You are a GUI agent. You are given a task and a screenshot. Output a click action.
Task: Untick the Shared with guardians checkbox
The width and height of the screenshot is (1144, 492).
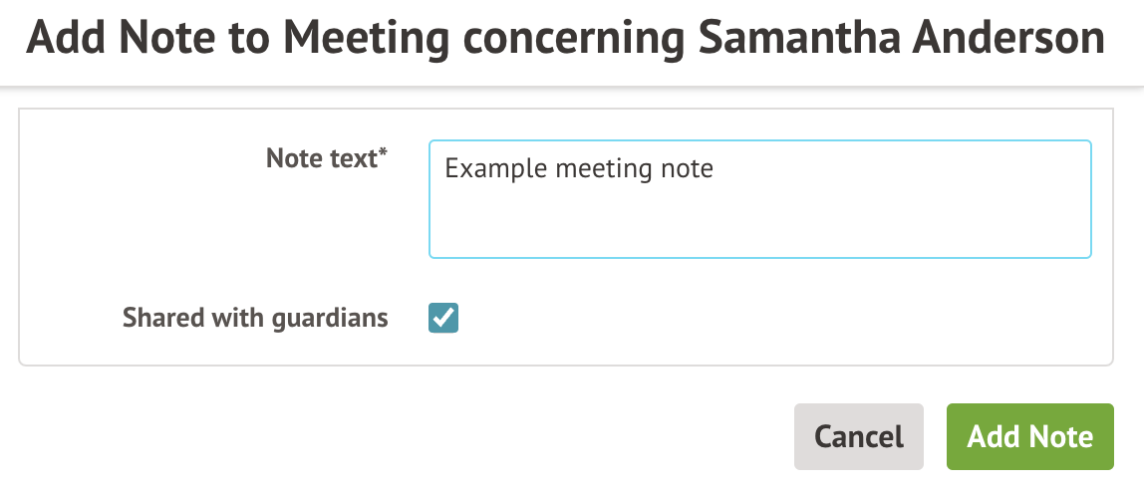point(443,319)
